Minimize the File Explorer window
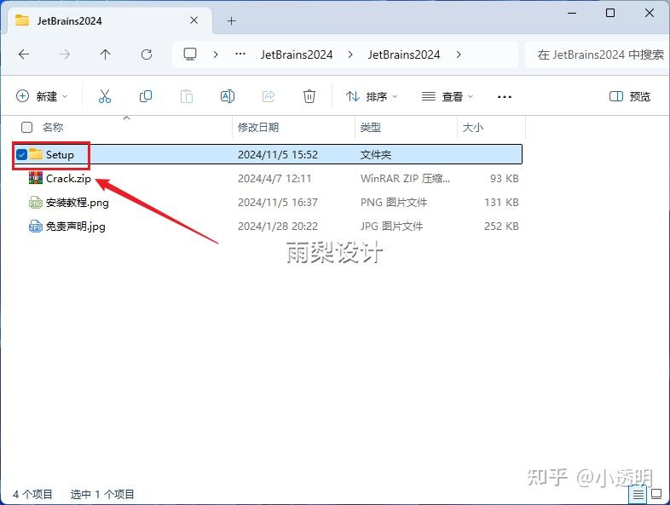 tap(572, 13)
